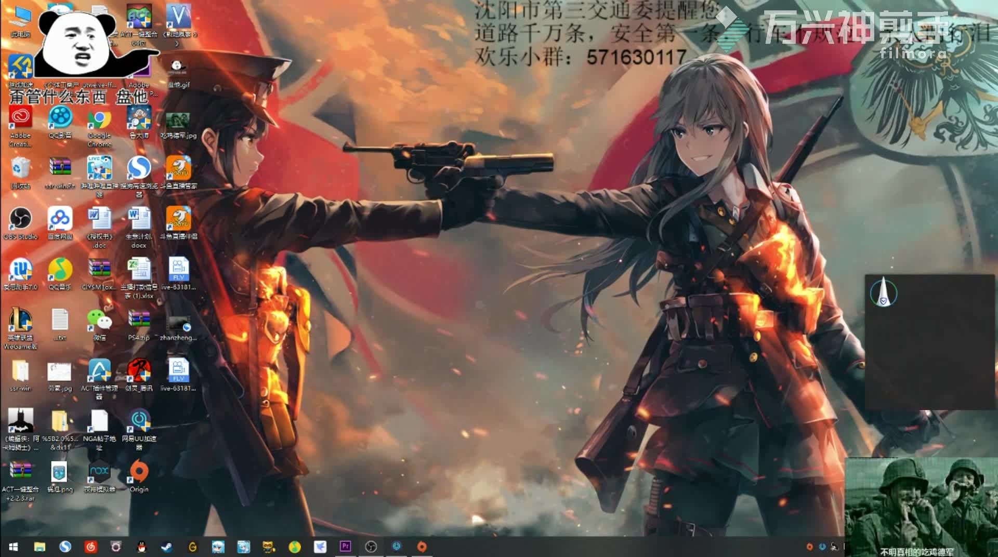Click the rocket floating widget icon
The width and height of the screenshot is (998, 557).
(884, 293)
